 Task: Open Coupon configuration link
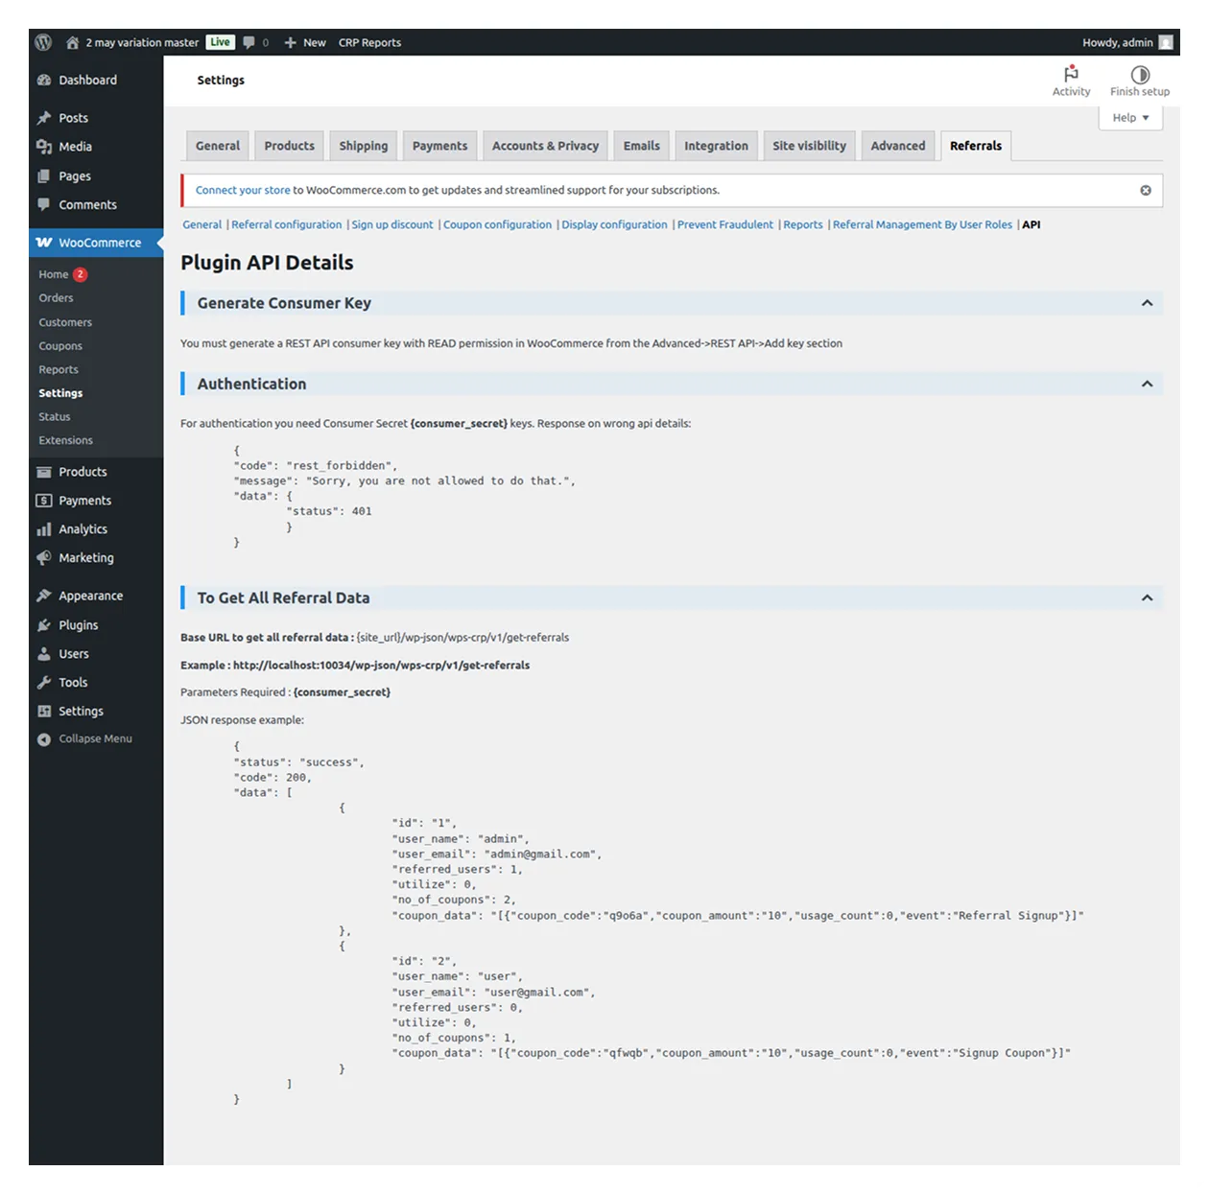(x=497, y=224)
